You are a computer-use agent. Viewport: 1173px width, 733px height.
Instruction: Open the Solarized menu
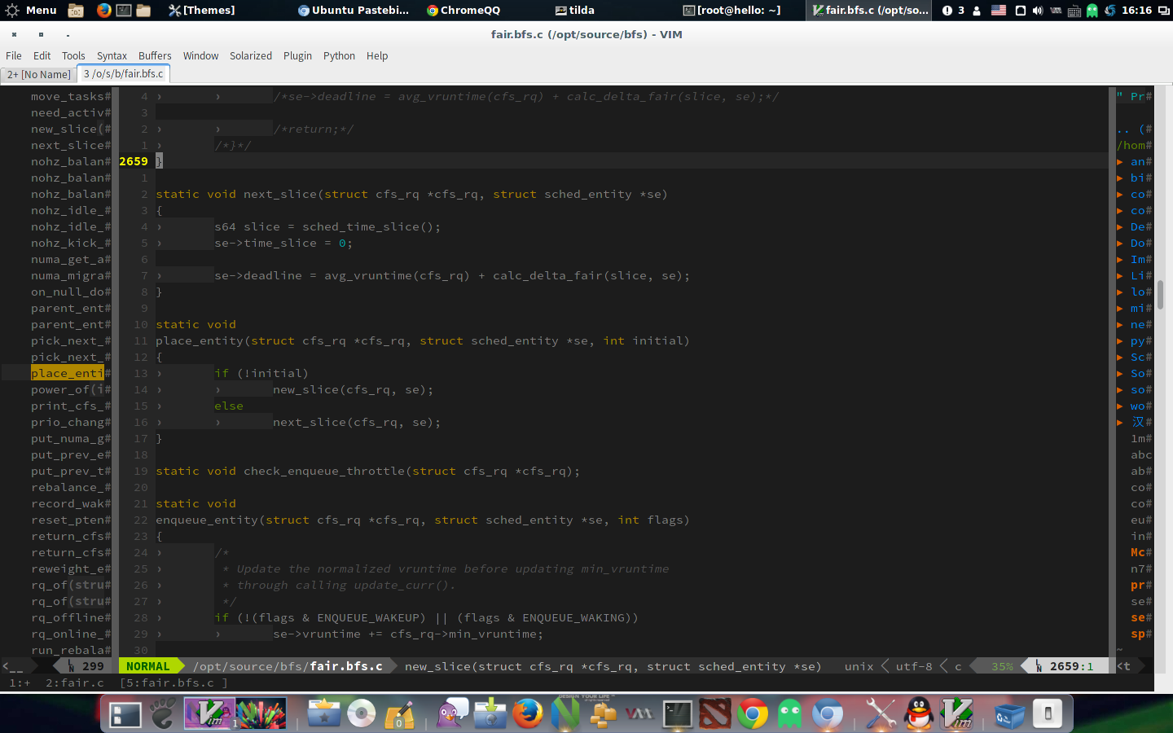click(x=251, y=55)
